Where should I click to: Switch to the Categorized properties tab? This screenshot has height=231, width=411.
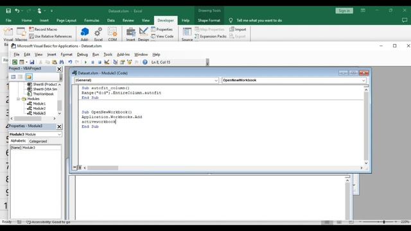point(38,141)
